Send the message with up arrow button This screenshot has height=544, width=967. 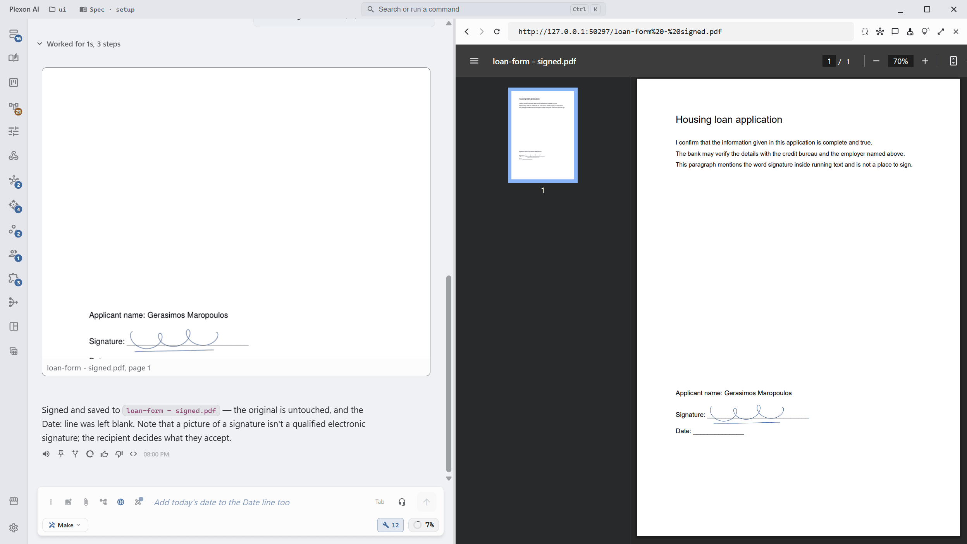[x=426, y=502]
